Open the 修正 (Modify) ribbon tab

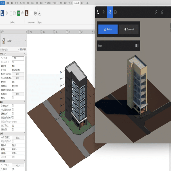[x=82, y=3]
